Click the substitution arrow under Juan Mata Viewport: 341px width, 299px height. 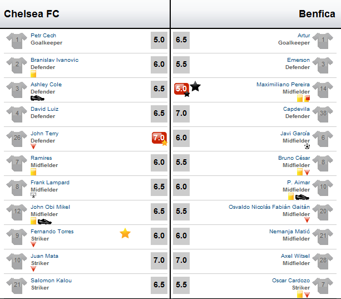coord(33,269)
